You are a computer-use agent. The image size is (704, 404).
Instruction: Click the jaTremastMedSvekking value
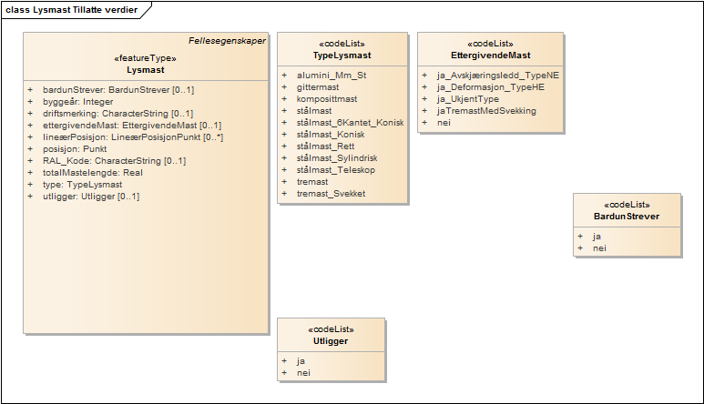tap(486, 110)
